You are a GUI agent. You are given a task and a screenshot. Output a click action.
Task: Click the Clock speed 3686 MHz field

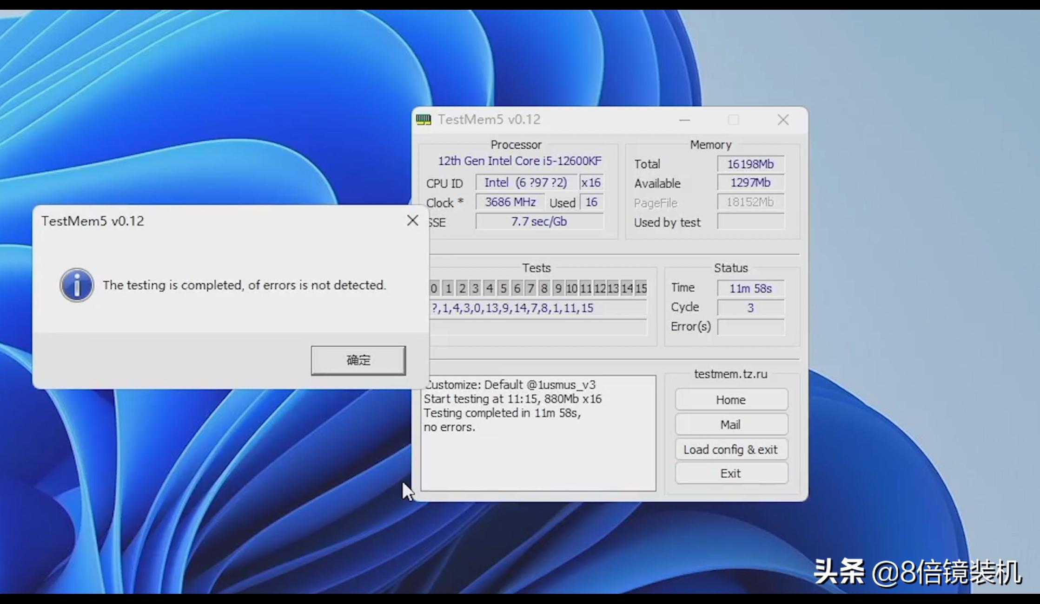click(x=510, y=202)
